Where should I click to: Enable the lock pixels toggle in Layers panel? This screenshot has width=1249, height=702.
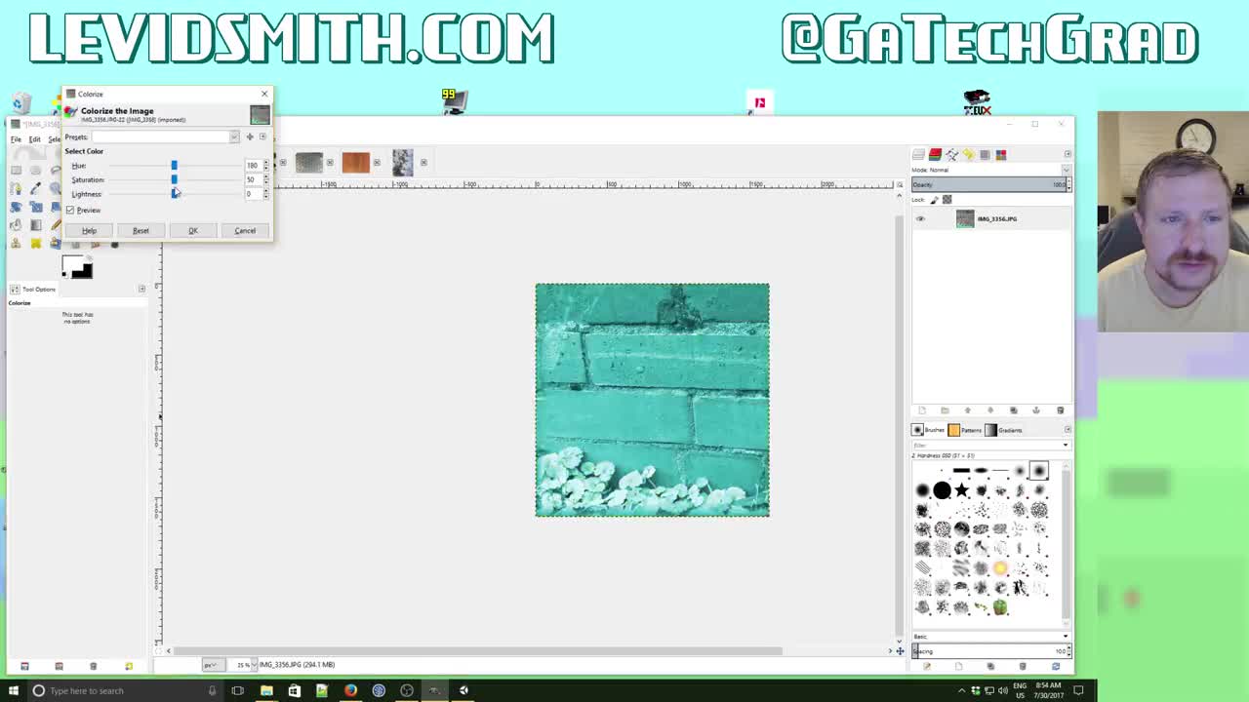(934, 199)
